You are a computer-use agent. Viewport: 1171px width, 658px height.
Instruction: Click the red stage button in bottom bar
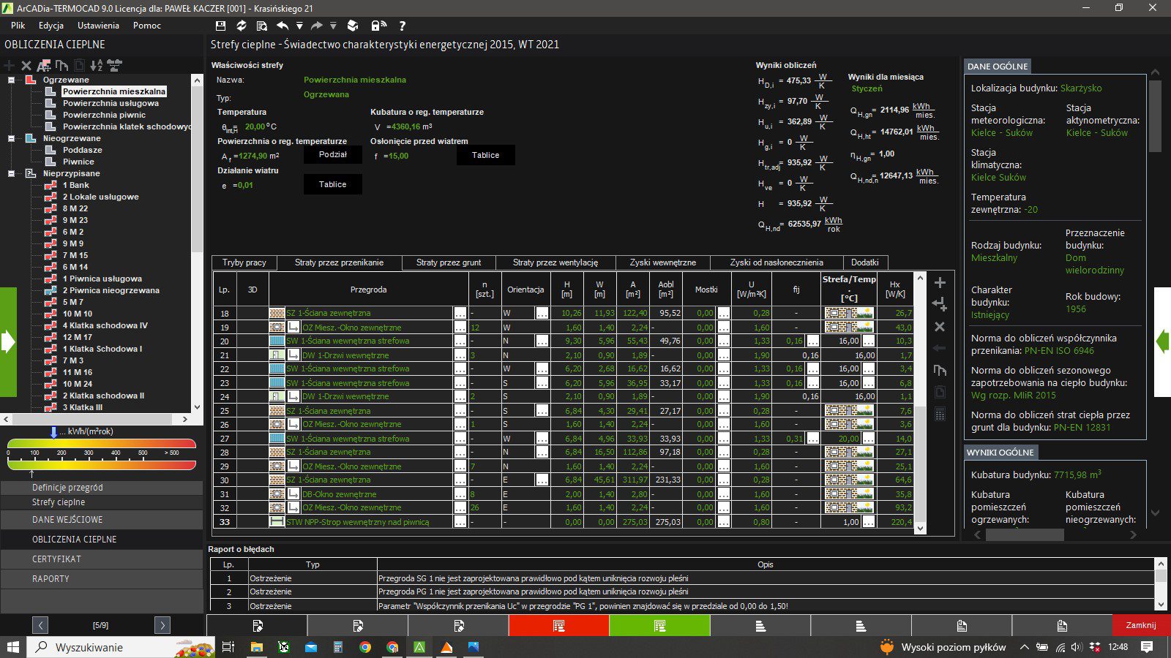pyautogui.click(x=558, y=626)
